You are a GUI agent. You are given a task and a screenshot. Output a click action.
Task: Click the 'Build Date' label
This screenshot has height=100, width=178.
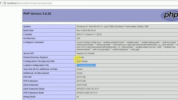(28, 31)
